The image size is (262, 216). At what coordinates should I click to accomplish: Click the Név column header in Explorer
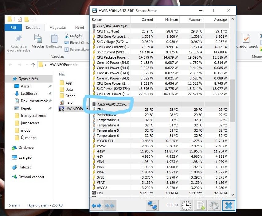[x=62, y=74]
